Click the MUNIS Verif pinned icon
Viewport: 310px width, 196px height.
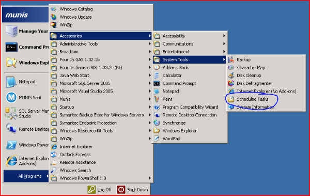(x=11, y=97)
